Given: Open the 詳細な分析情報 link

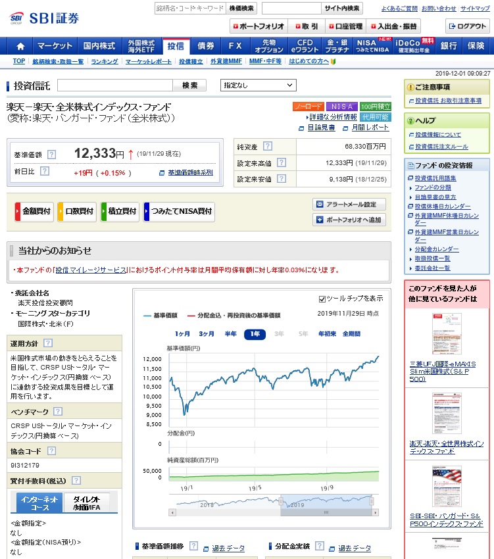Looking at the screenshot, I should coord(333,117).
